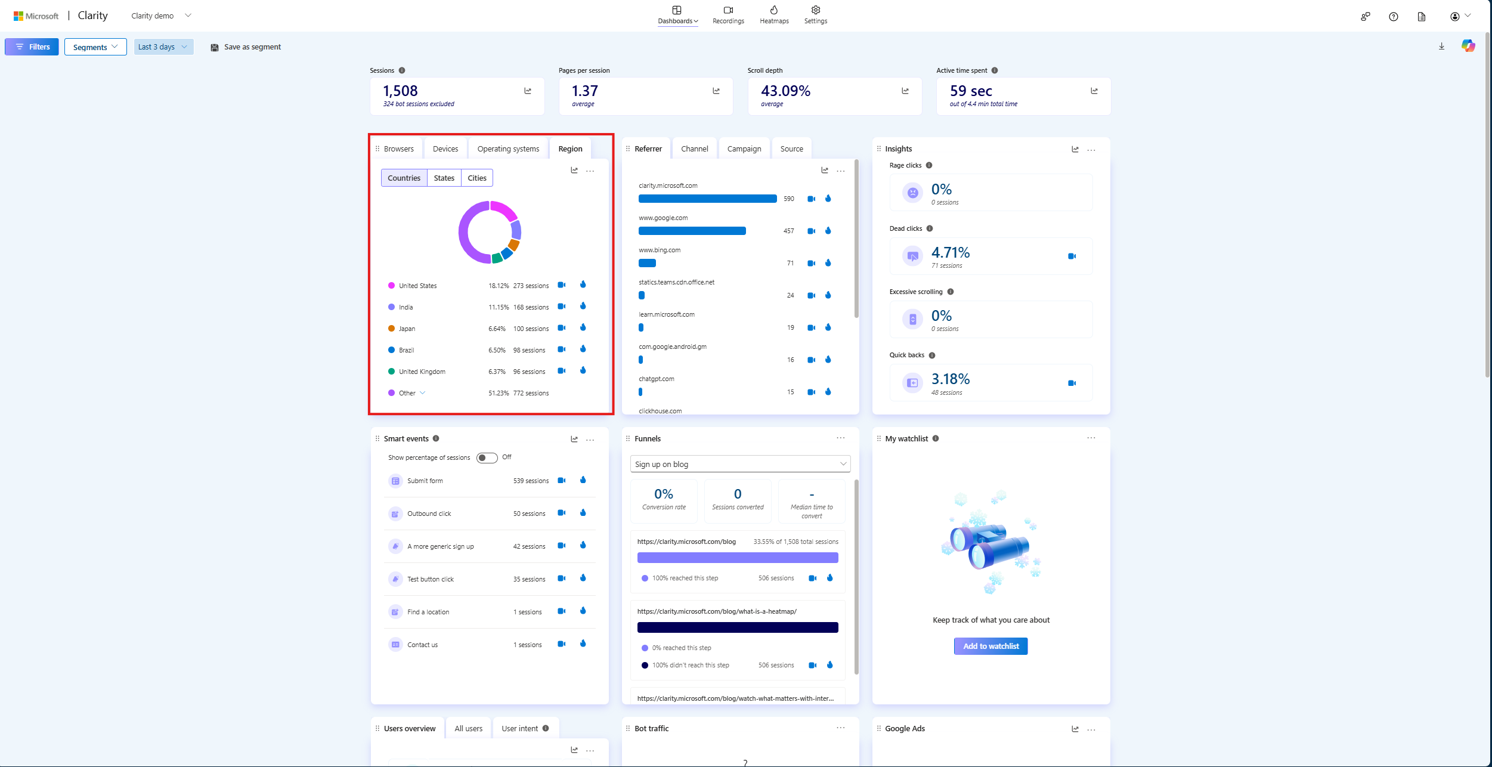Click the United States legend color dot
This screenshot has width=1492, height=767.
pyautogui.click(x=391, y=286)
